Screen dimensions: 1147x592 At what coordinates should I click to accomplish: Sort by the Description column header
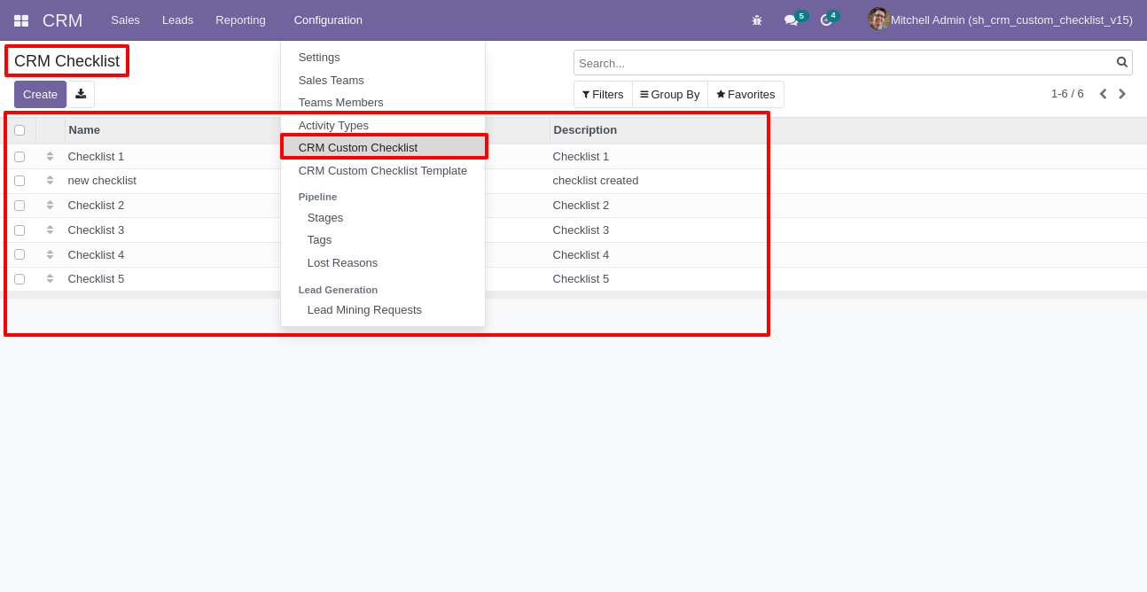(x=585, y=130)
